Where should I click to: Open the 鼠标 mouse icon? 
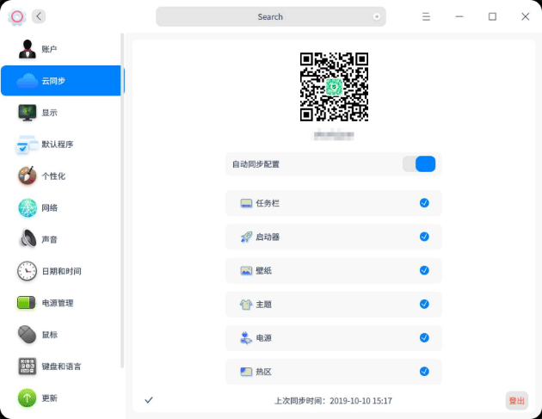click(27, 335)
